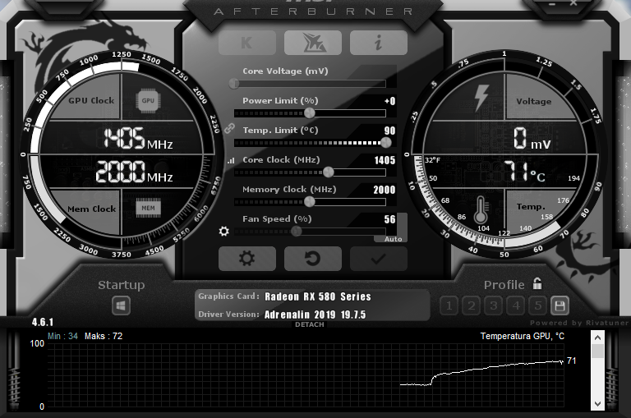Click the GPU Clock gauge label
This screenshot has width=631, height=418.
point(91,100)
